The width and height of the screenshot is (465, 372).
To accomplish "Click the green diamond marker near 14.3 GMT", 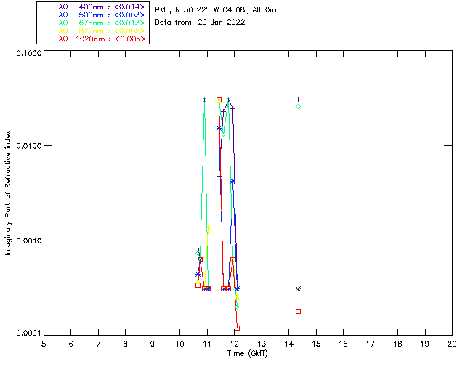I will point(298,106).
